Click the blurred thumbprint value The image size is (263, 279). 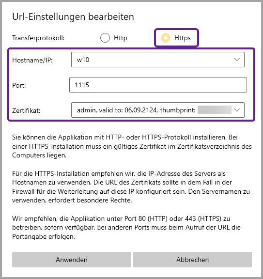pyautogui.click(x=215, y=110)
